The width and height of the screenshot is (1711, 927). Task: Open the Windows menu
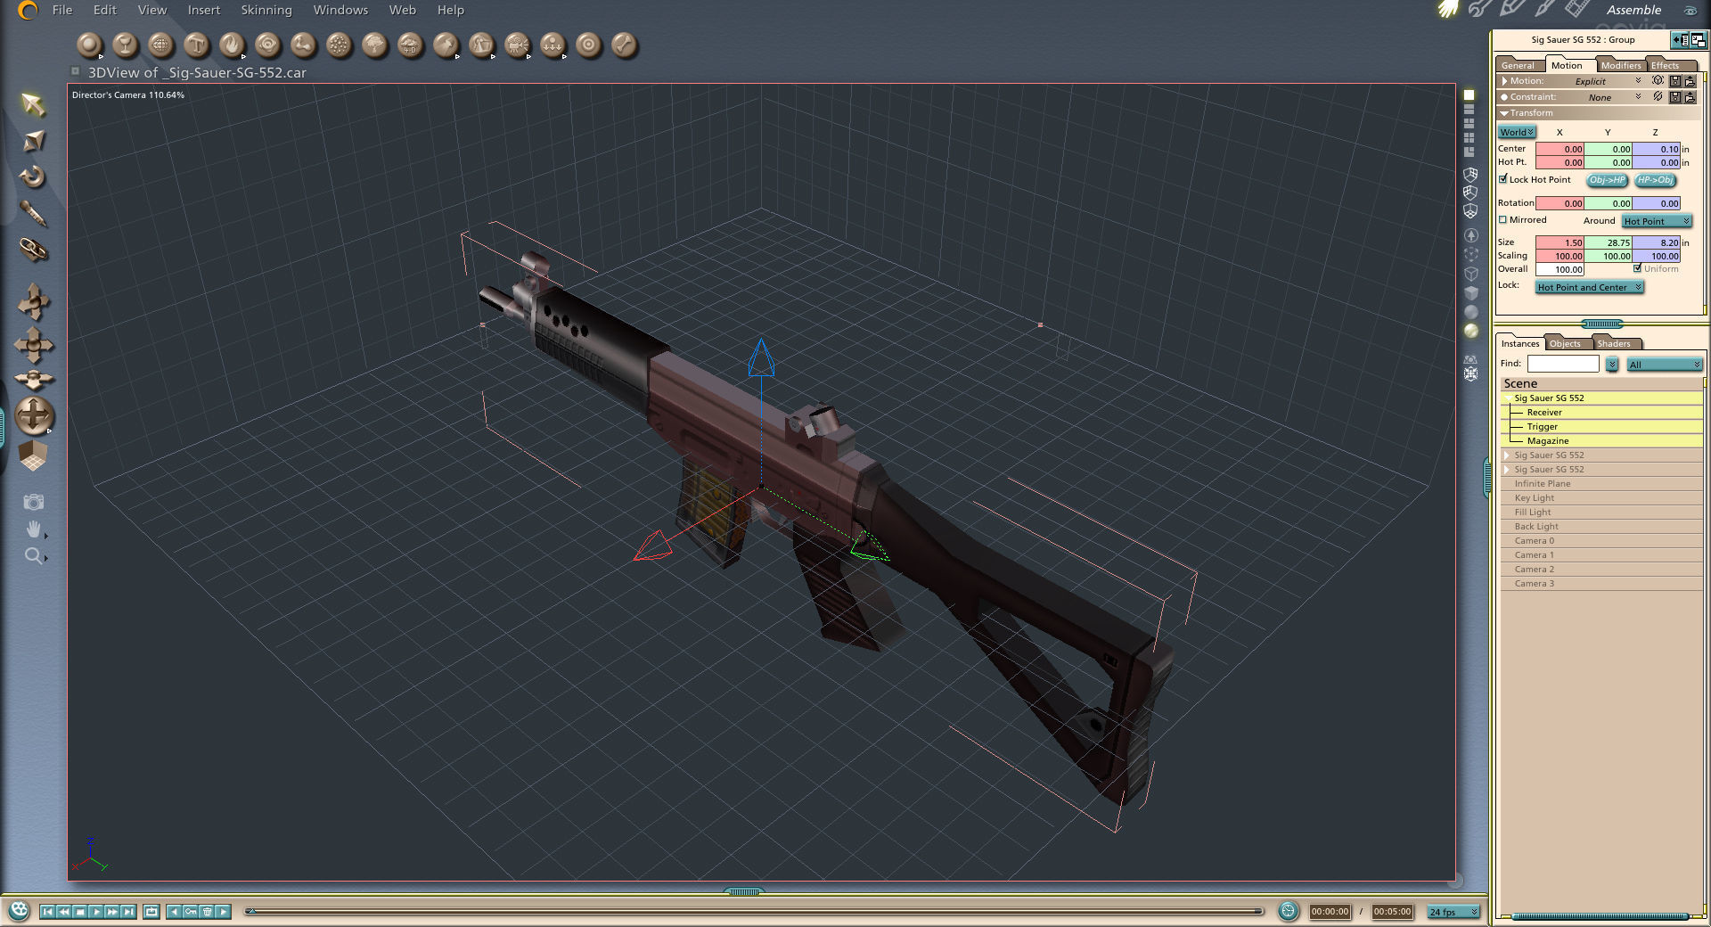(340, 10)
